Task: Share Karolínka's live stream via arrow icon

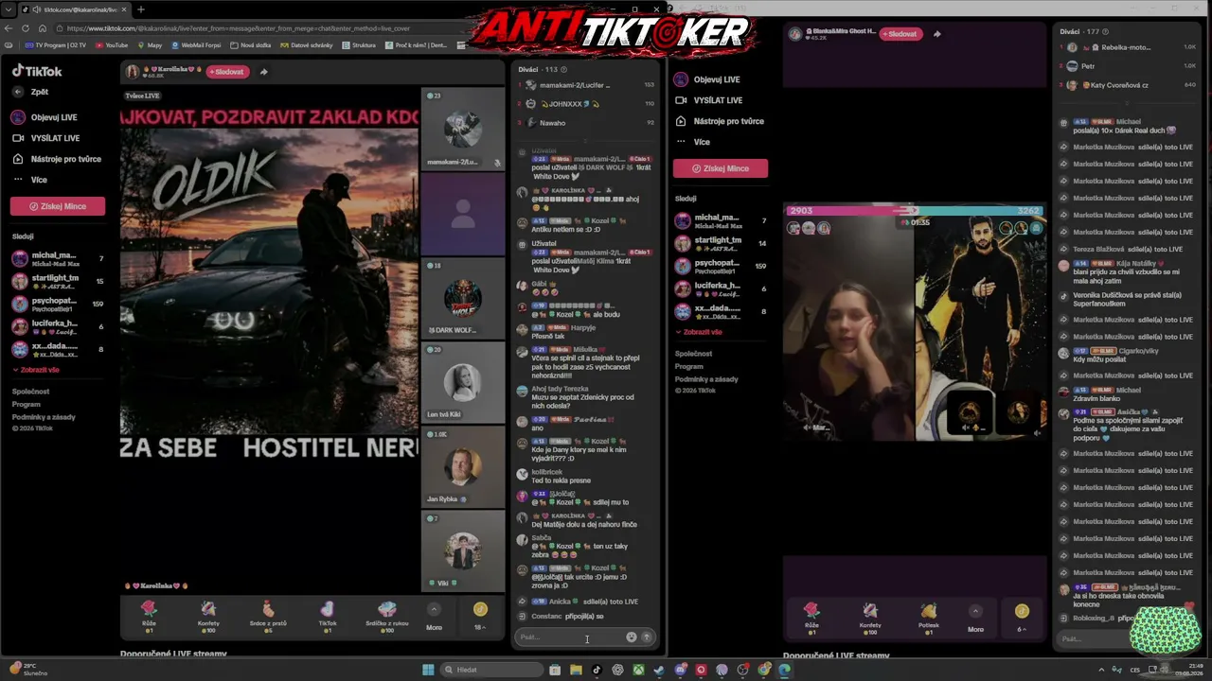Action: pyautogui.click(x=264, y=72)
